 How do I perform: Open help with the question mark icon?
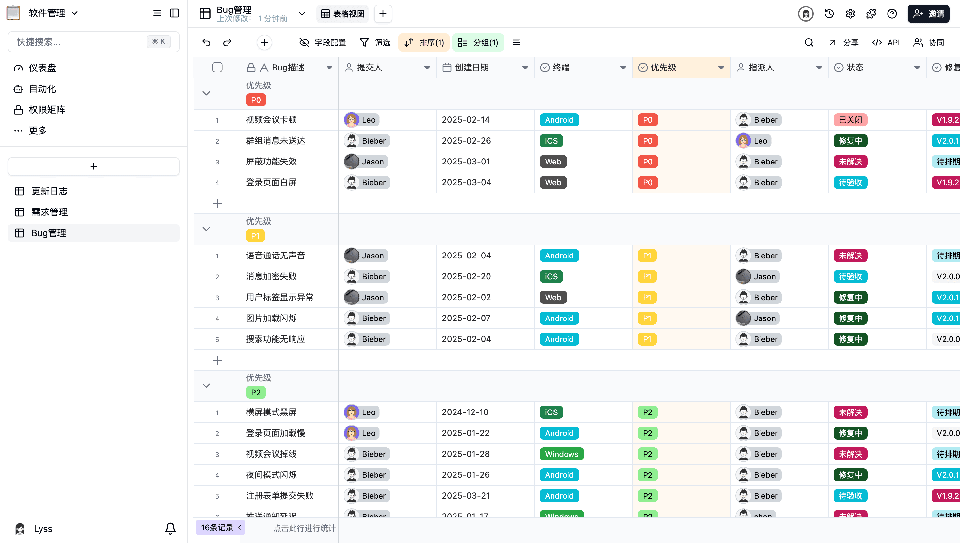(x=892, y=13)
